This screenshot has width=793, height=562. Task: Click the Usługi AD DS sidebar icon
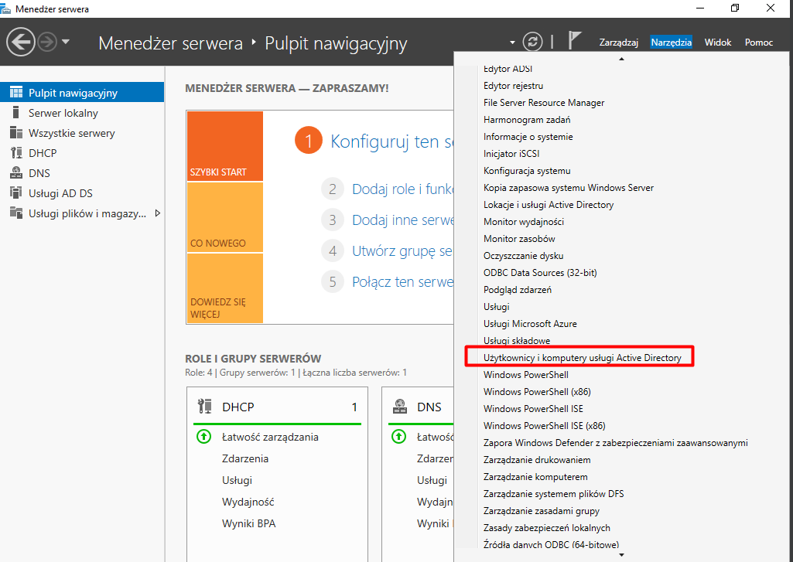point(16,193)
